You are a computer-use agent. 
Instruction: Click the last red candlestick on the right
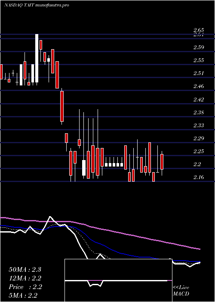(162, 162)
